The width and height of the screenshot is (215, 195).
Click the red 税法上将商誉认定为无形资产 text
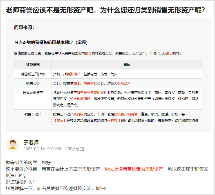(x=134, y=169)
